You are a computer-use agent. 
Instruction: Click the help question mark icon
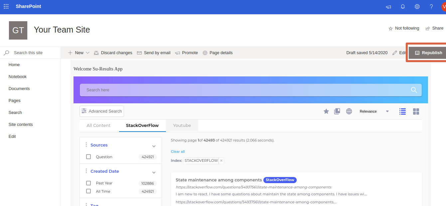point(431,7)
